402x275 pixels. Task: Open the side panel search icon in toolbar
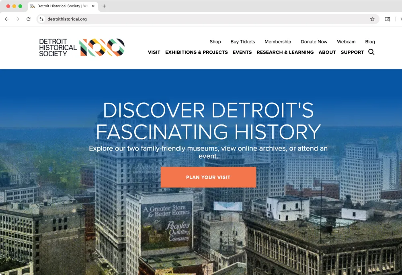[387, 19]
